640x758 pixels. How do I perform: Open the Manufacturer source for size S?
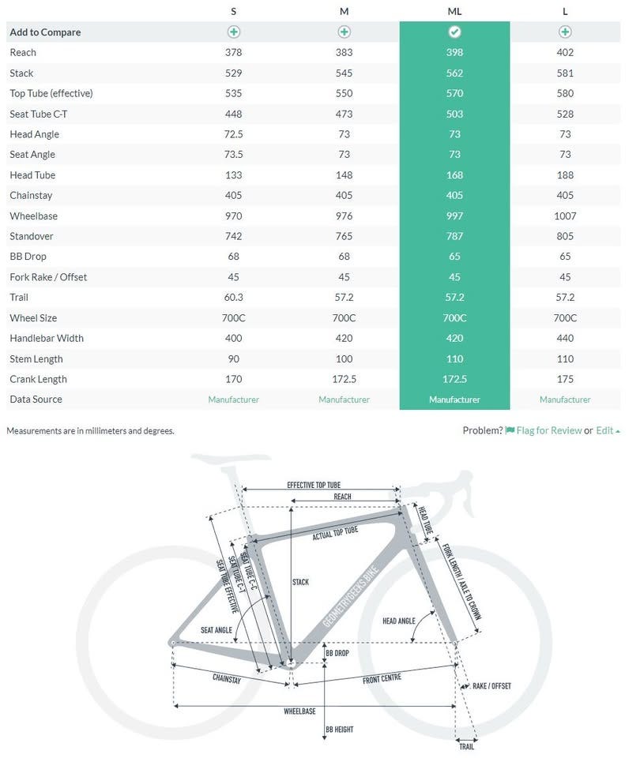pos(234,400)
